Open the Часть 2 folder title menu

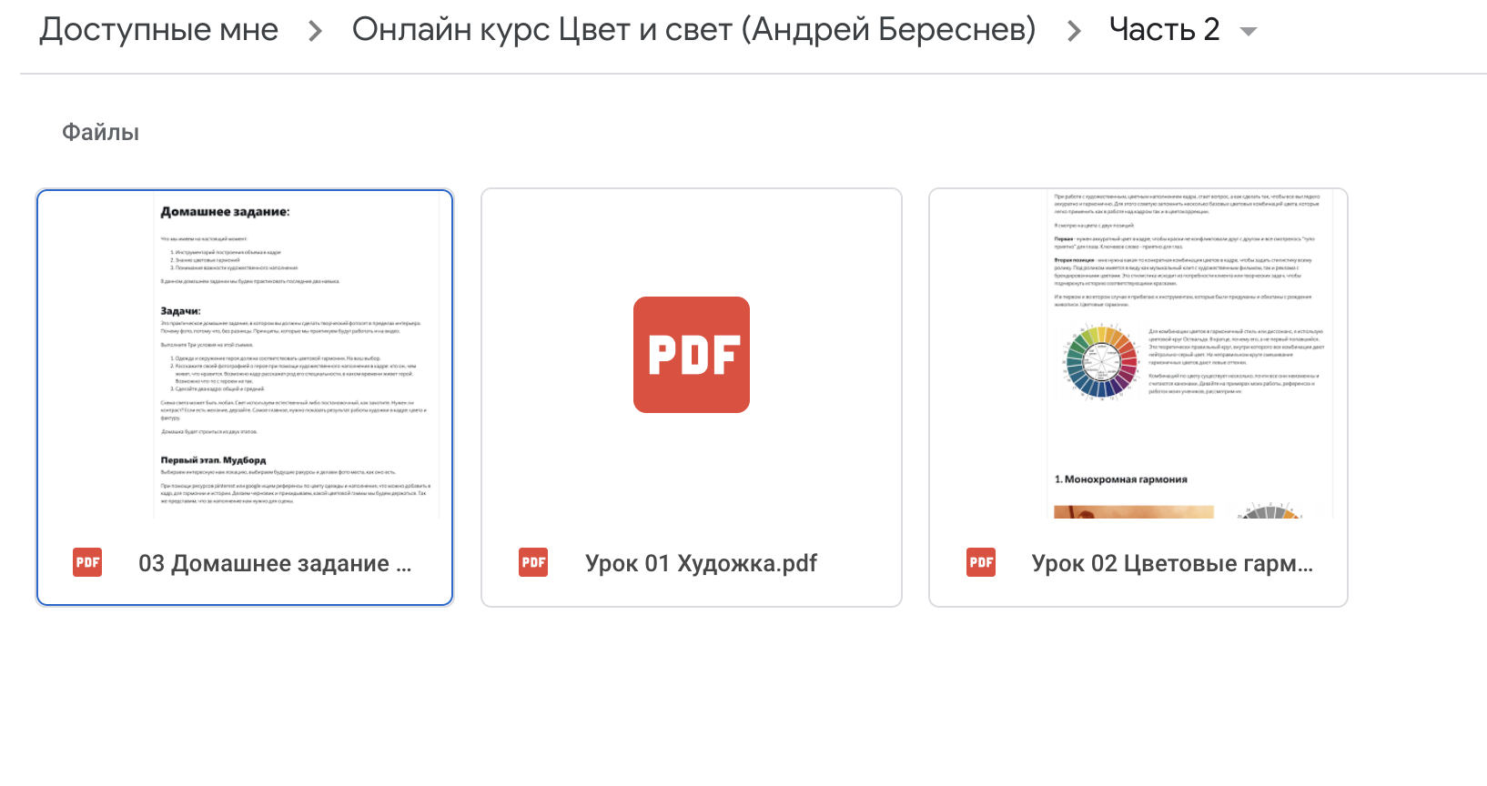point(1164,30)
